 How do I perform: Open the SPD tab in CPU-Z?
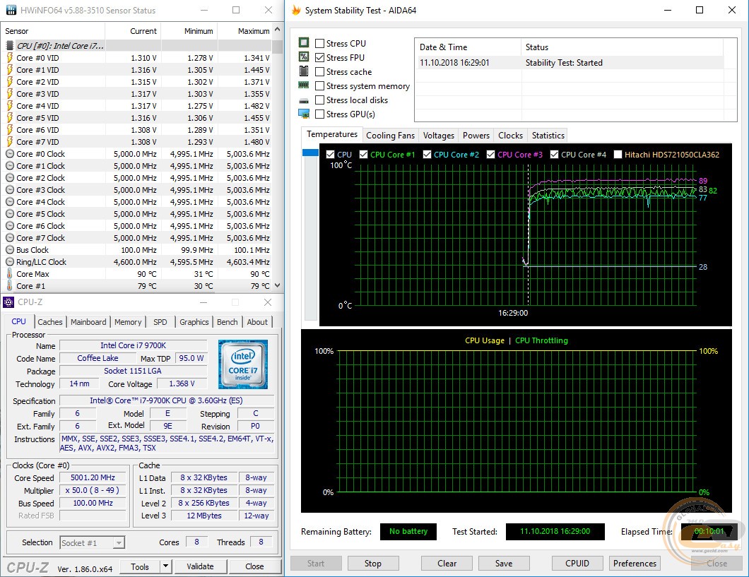tap(160, 322)
